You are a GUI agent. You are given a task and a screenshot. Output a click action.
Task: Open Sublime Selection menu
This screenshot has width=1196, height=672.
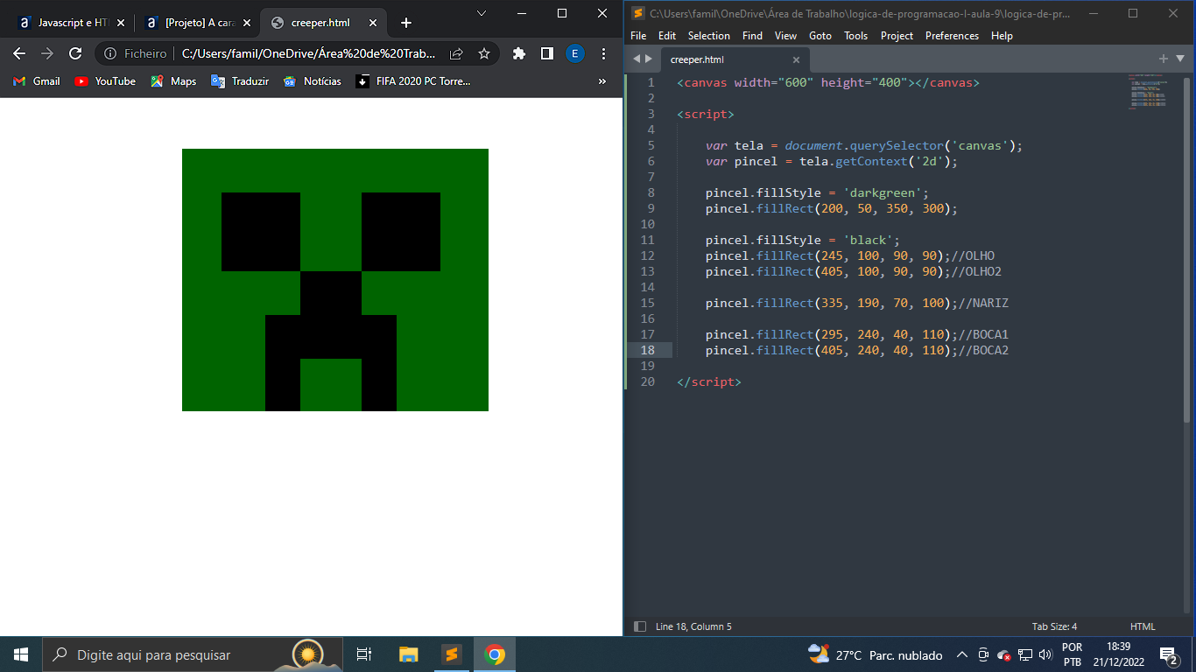click(x=709, y=36)
